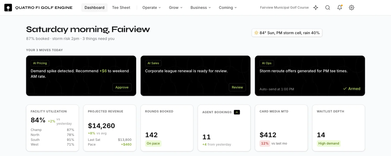The image size is (391, 156).
Task: Select the Dashboard tab
Action: 95,8
